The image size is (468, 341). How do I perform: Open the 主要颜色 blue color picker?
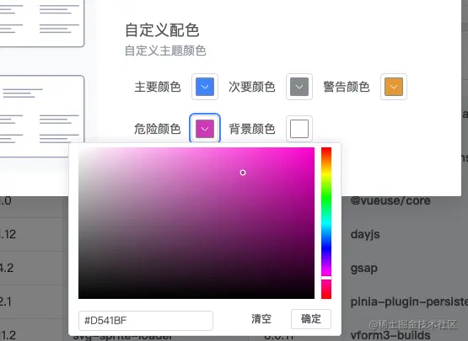tap(205, 87)
